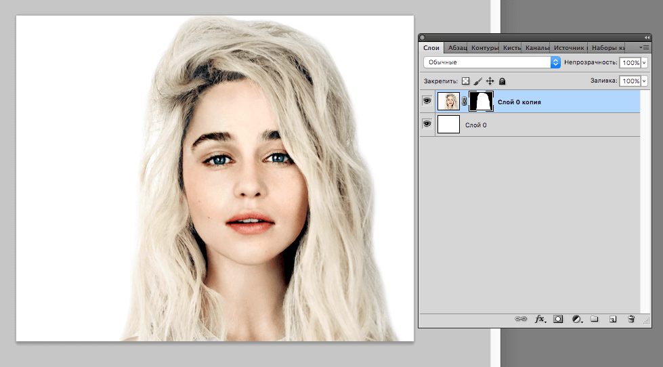Select the Слой 0 копия layer name
Image resolution: width=663 pixels, height=367 pixels.
click(519, 102)
